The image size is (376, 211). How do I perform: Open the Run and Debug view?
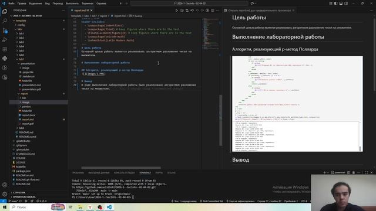[5, 40]
